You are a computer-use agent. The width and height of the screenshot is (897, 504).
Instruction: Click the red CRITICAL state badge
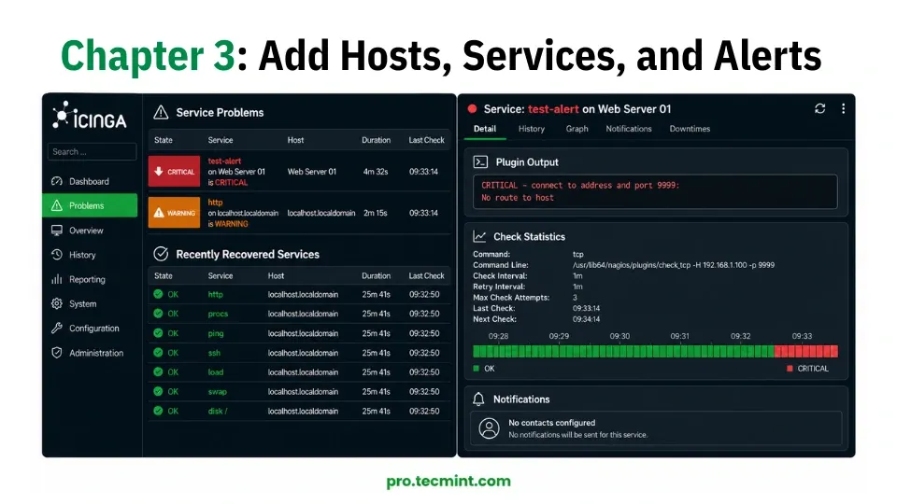(x=174, y=172)
